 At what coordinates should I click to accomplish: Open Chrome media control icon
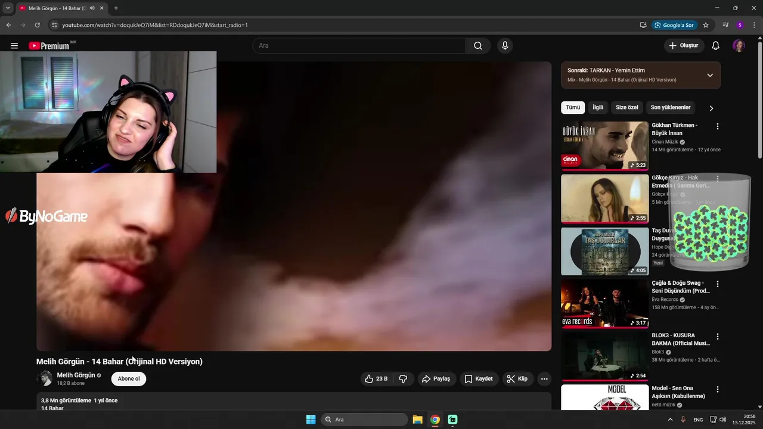click(725, 25)
